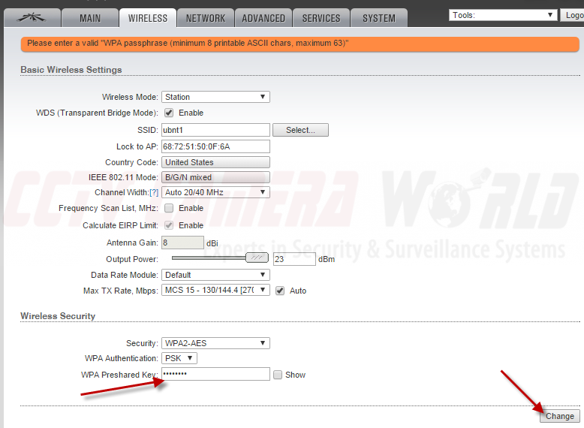Open the NETWORK tab
This screenshot has height=428, width=584.
pos(205,18)
